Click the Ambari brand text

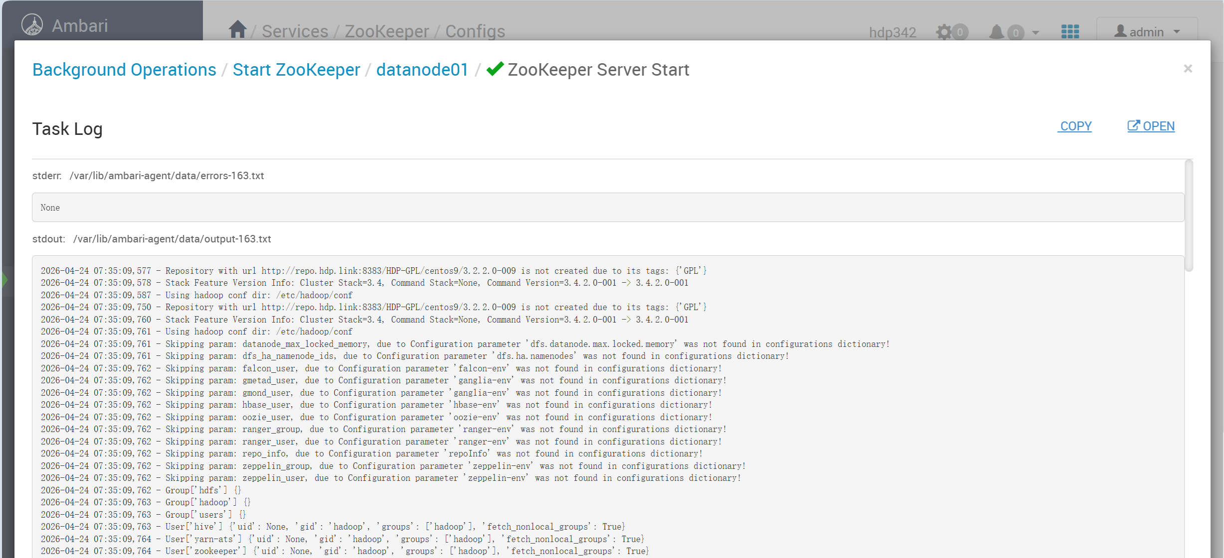pos(80,25)
